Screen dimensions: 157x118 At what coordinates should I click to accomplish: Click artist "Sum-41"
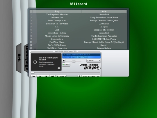click(104, 45)
